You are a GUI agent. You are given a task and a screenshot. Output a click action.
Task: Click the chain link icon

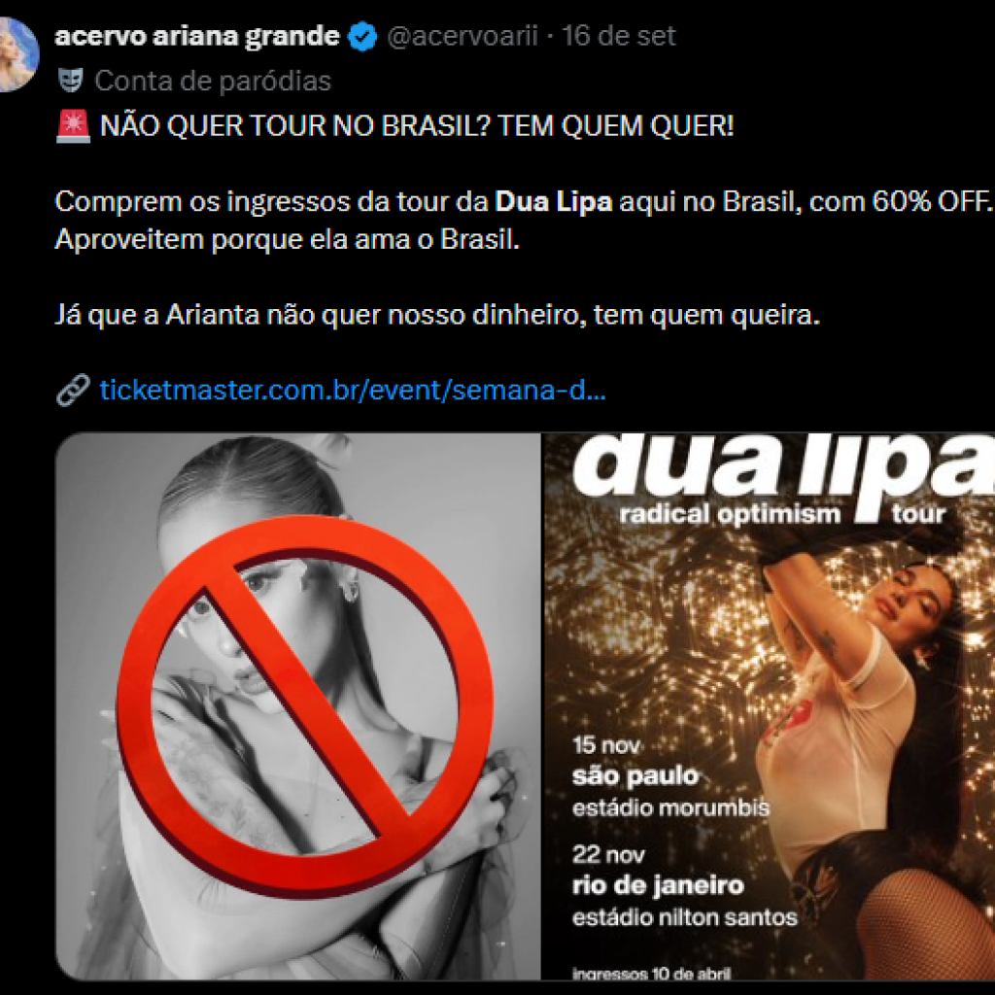click(73, 390)
